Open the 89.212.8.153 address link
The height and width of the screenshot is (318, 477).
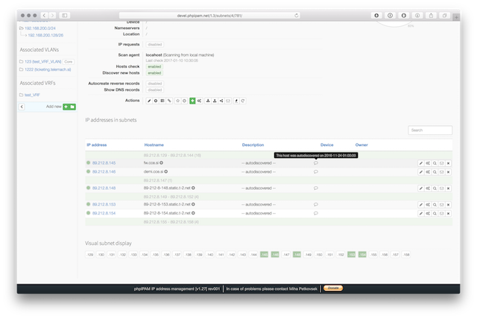(104, 205)
